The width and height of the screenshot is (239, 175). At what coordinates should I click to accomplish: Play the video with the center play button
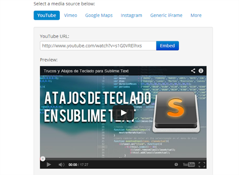(x=123, y=113)
